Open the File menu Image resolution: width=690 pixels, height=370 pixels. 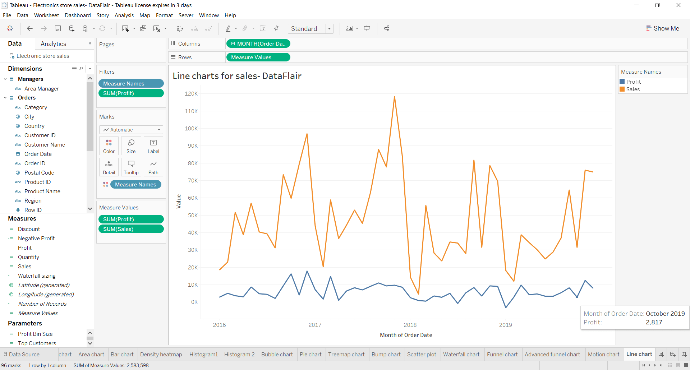coord(7,15)
